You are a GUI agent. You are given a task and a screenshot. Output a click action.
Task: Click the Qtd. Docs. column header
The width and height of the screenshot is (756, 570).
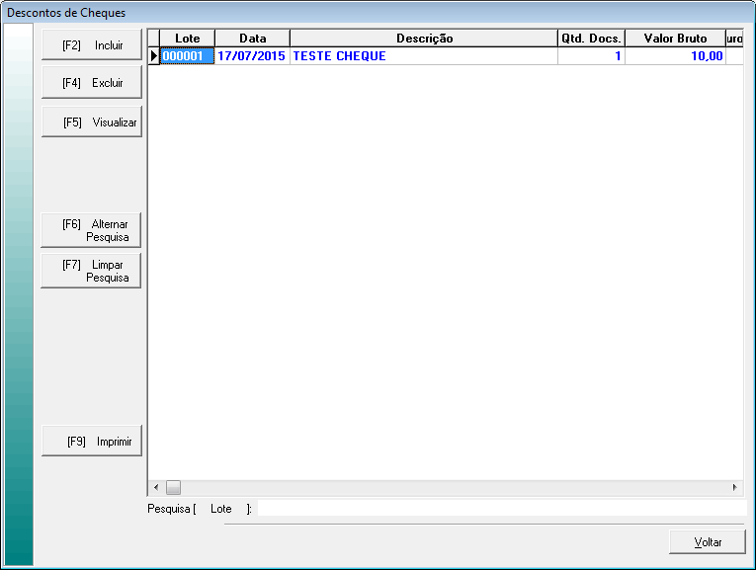tap(591, 39)
